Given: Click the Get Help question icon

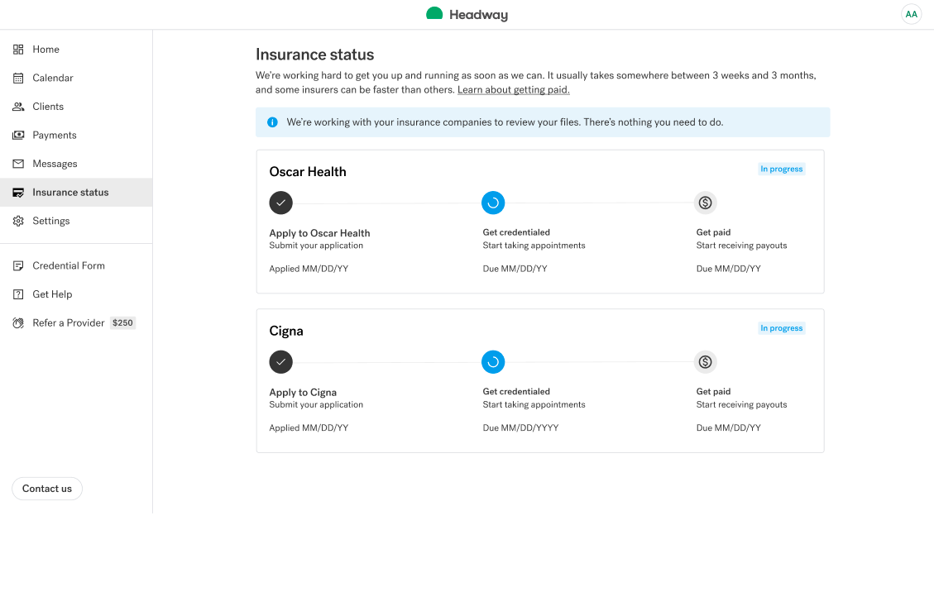Looking at the screenshot, I should (18, 294).
